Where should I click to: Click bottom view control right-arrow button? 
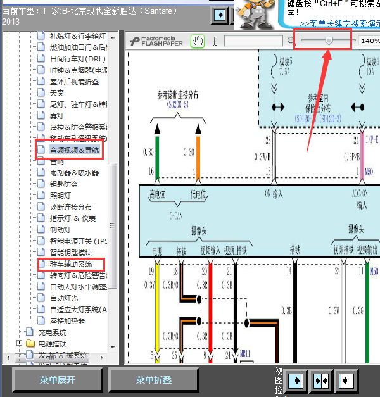(x=295, y=381)
